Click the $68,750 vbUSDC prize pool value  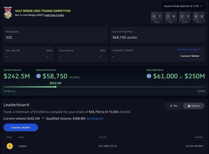pyautogui.click(x=125, y=37)
